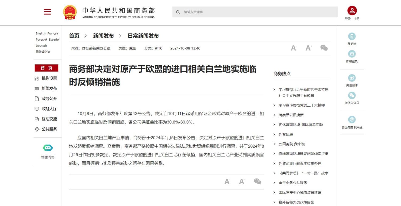Enable 无障碍浏览 accessibility mode

click(x=43, y=52)
